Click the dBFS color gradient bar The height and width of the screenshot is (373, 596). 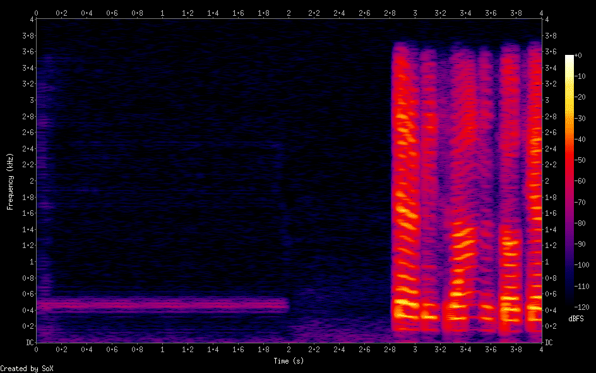pyautogui.click(x=569, y=181)
